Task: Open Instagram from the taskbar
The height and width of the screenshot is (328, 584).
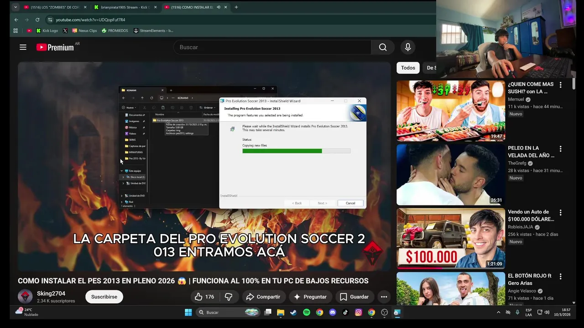Action: [x=359, y=313]
